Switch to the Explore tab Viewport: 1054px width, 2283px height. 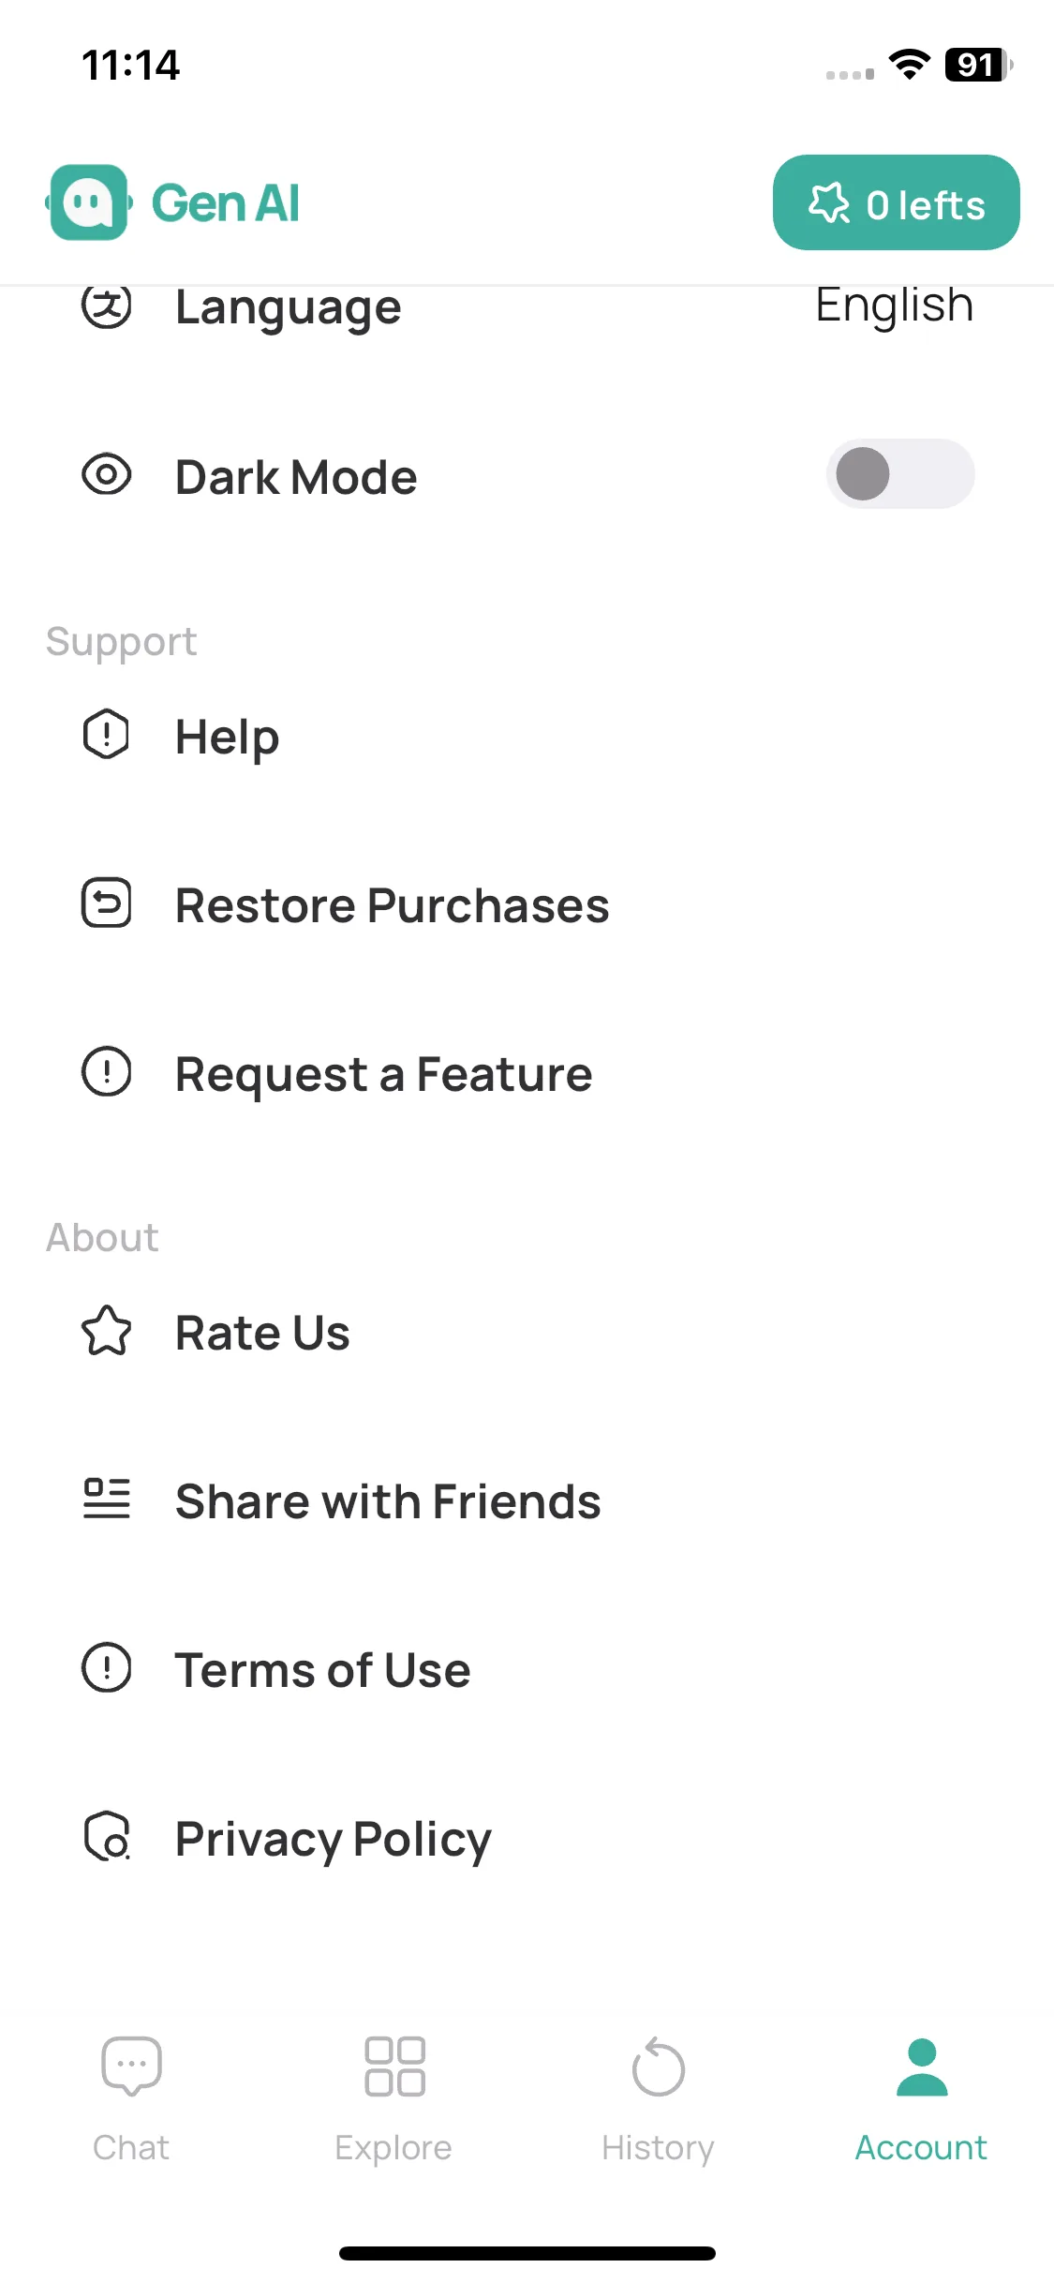394,2099
